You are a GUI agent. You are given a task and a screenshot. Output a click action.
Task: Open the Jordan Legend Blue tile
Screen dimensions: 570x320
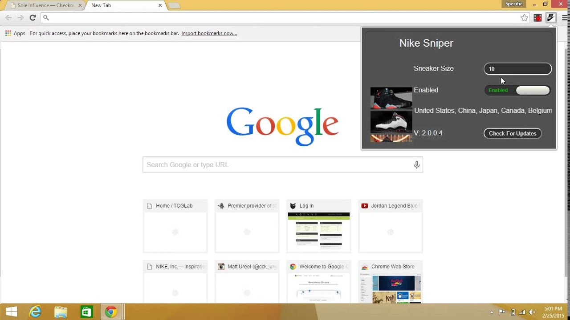391,226
